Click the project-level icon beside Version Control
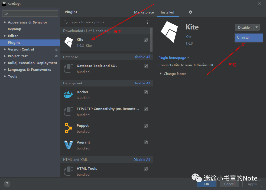This screenshot has width=266, height=190. coord(56,49)
